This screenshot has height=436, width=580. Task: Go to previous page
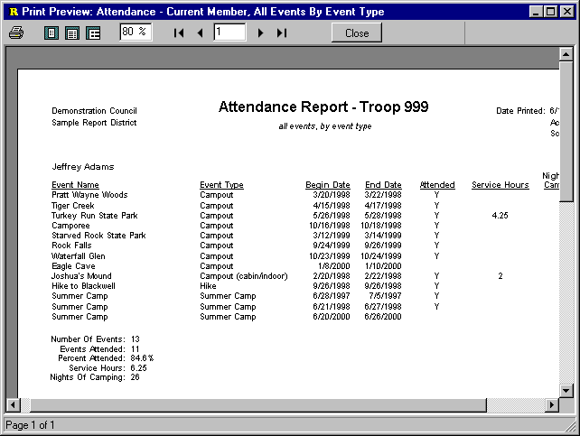point(201,32)
